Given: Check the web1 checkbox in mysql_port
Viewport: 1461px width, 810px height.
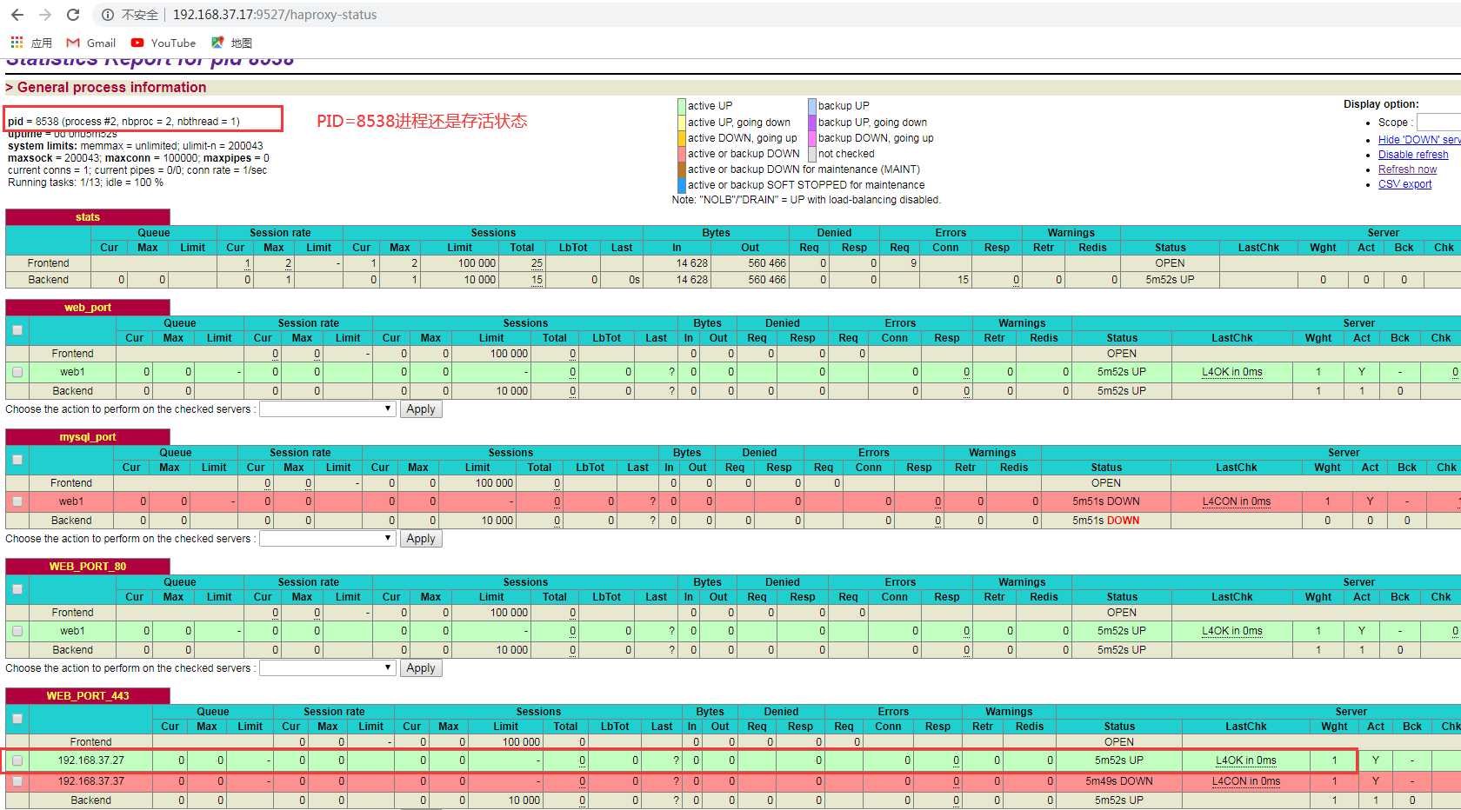Looking at the screenshot, I should [17, 501].
